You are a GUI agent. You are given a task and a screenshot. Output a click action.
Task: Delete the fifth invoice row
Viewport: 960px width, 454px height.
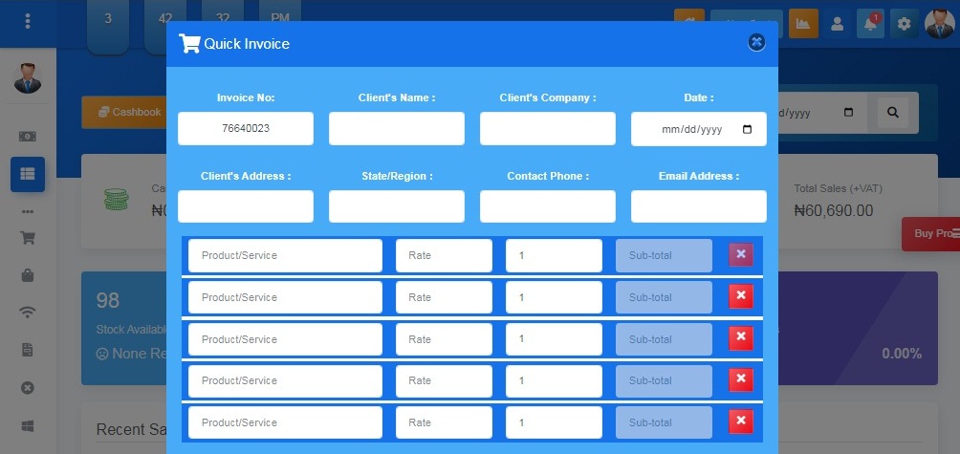(741, 421)
